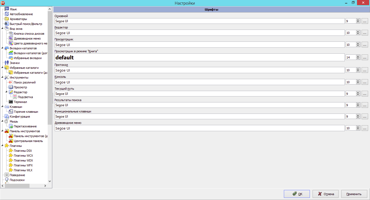Decrease the Консоль font size spinner
This screenshot has height=200, width=370.
point(358,83)
